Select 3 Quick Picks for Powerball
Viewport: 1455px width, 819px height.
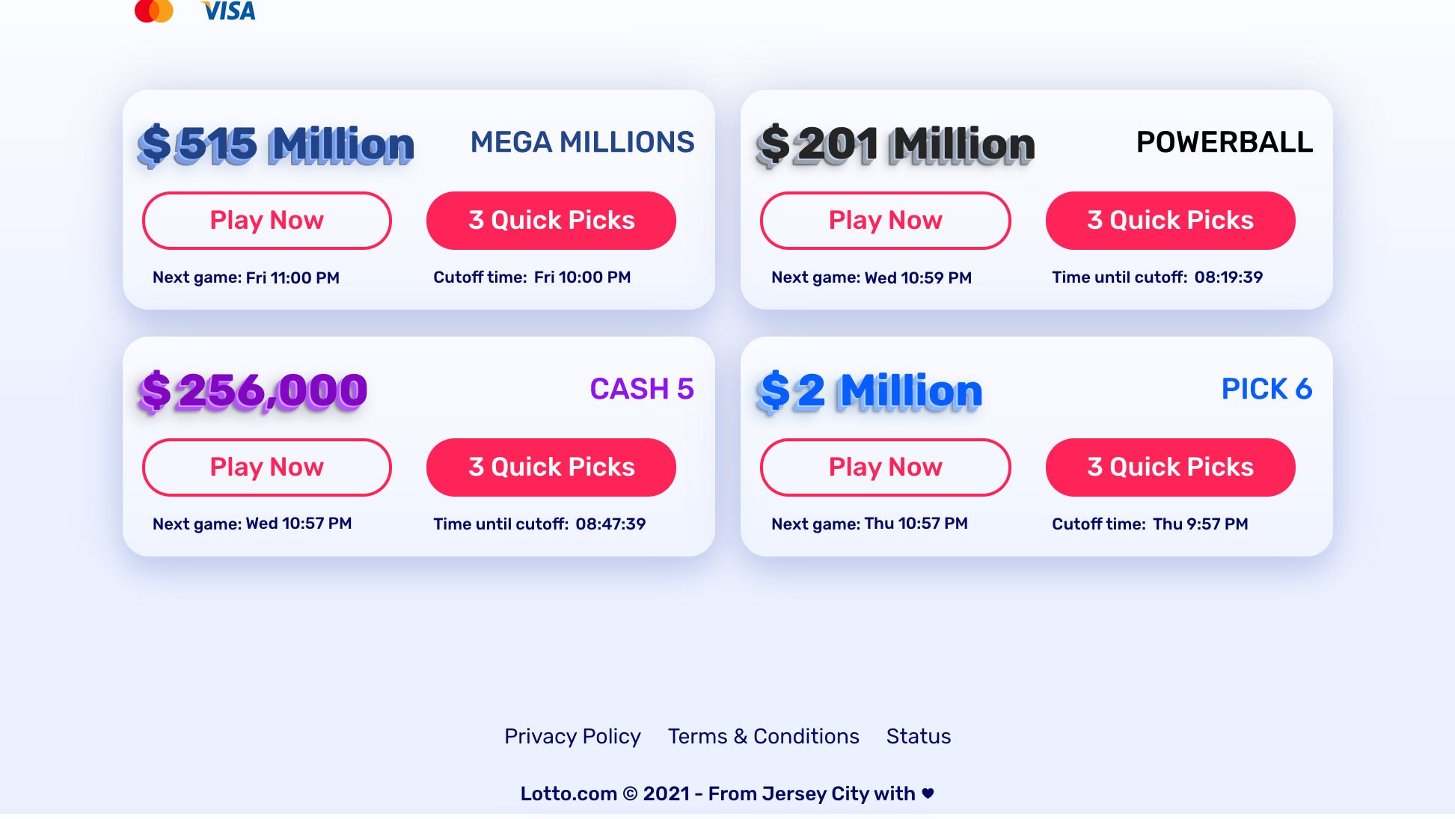(1170, 221)
